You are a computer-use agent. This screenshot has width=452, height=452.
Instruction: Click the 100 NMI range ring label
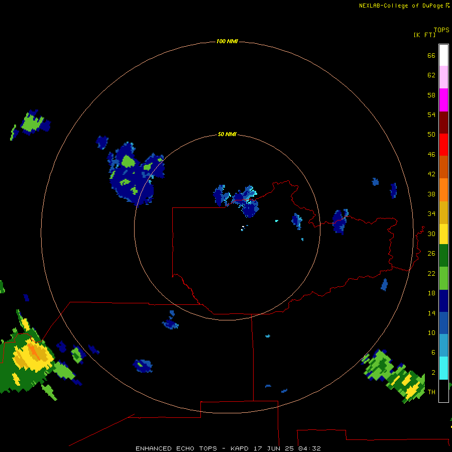pyautogui.click(x=227, y=42)
